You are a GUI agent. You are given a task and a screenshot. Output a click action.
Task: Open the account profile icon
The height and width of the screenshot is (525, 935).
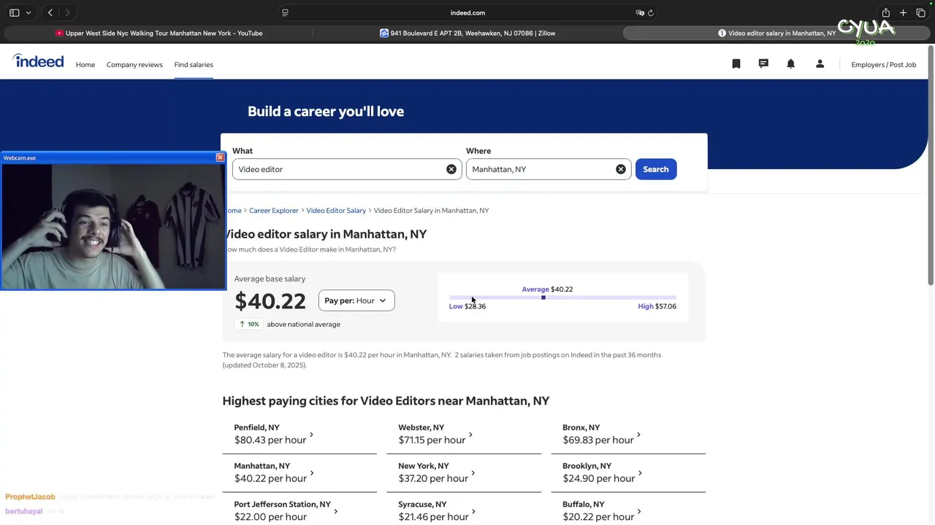tap(820, 64)
